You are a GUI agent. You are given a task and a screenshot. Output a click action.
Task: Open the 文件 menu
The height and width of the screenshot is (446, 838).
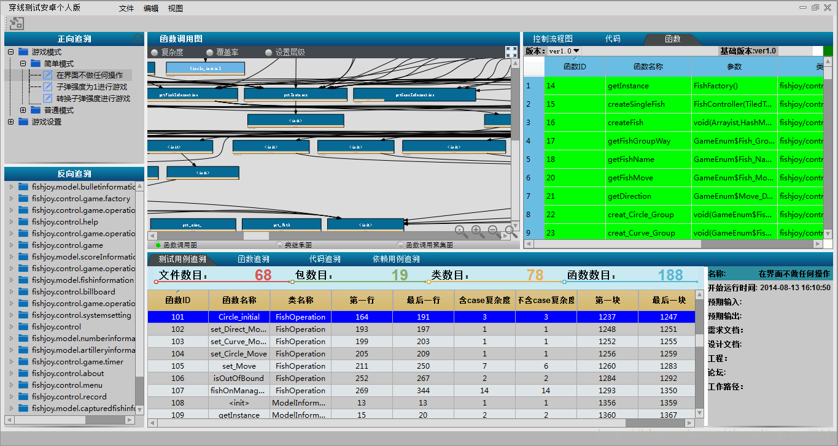coord(126,9)
